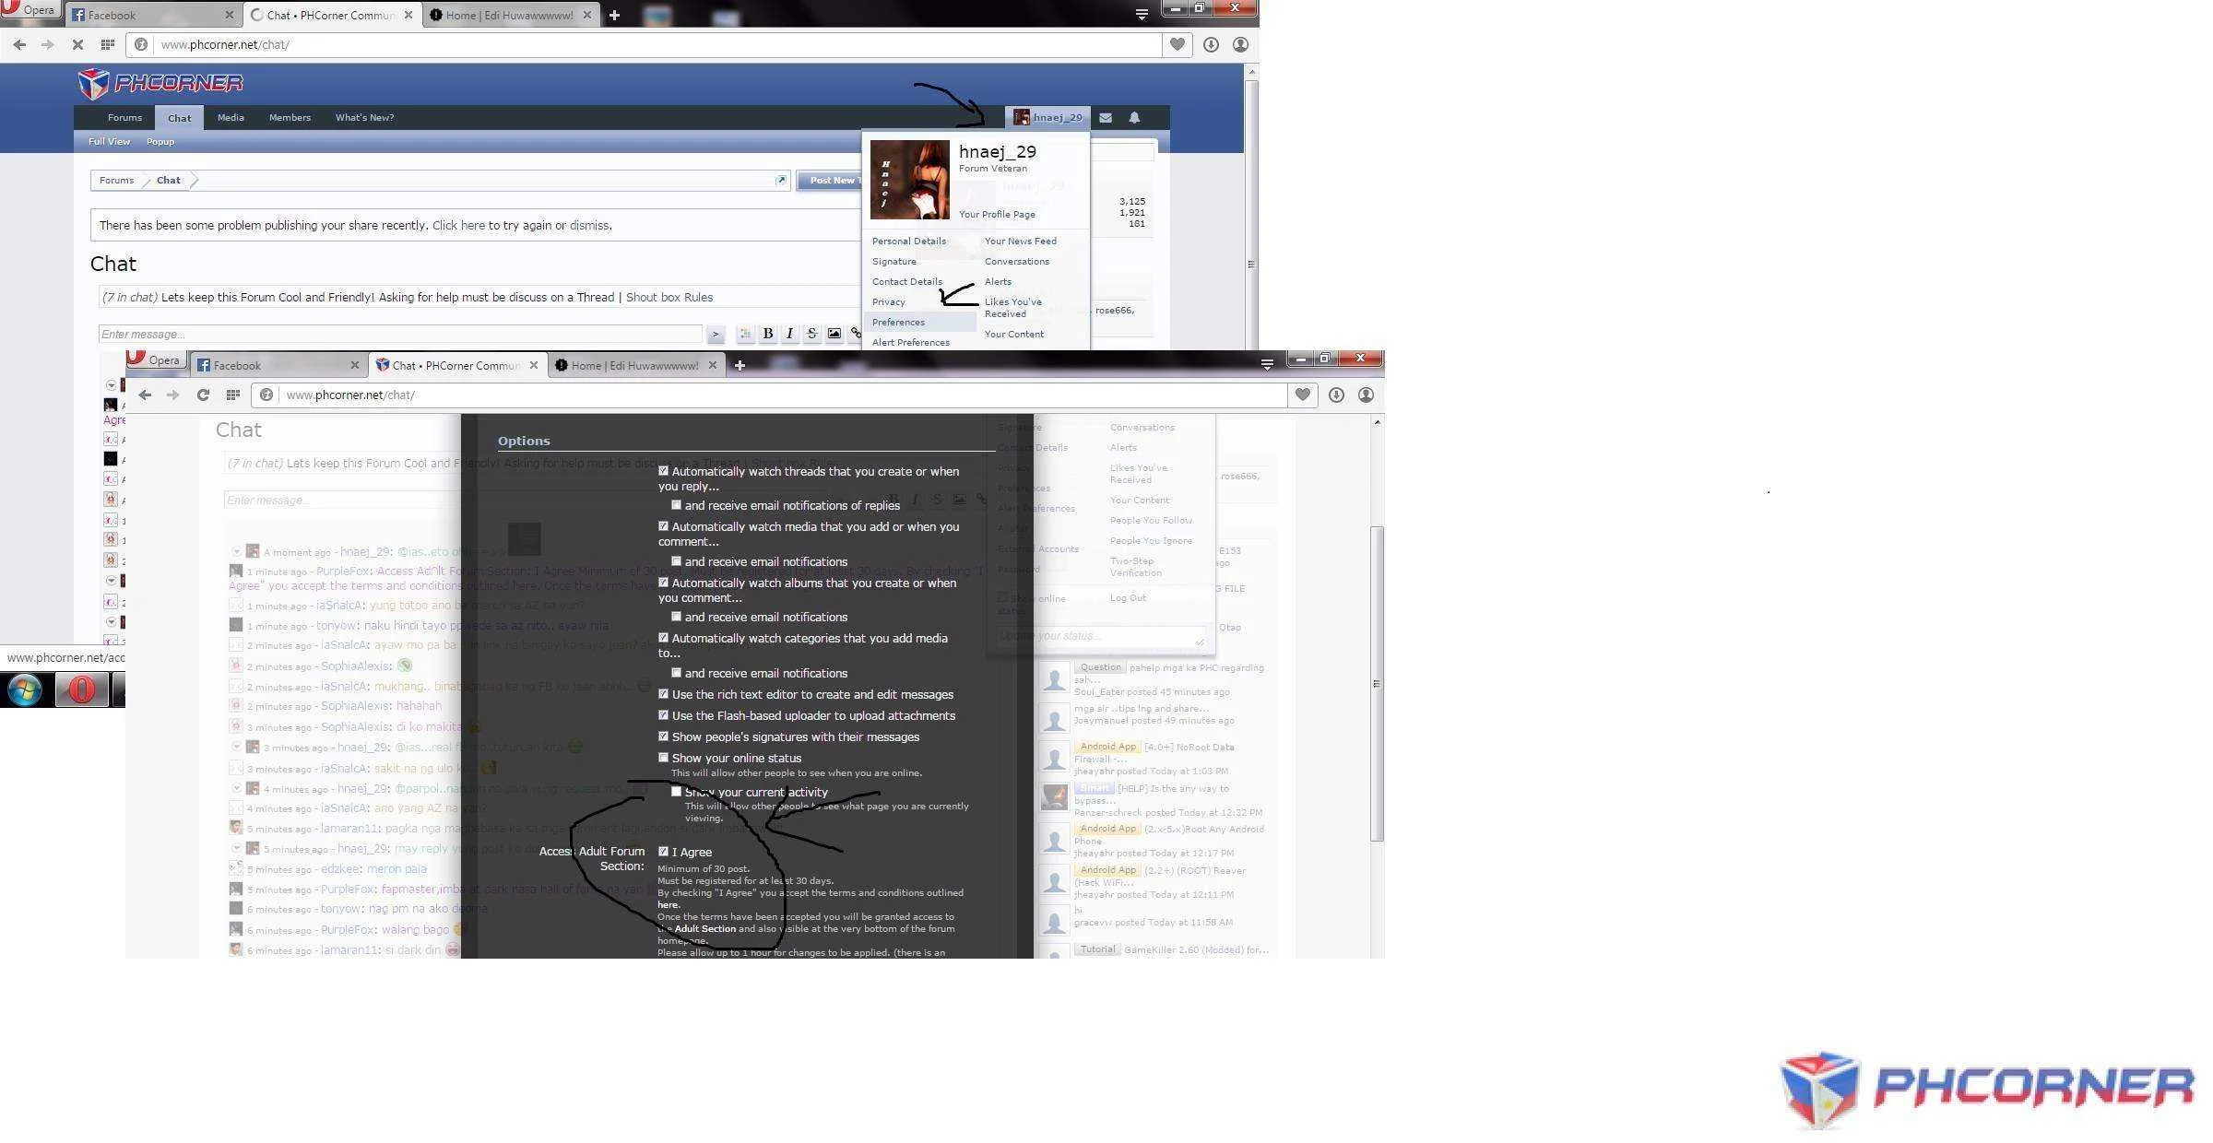Toggle automatically watch albums checkbox
Screen dimensions: 2213x1143
point(663,583)
